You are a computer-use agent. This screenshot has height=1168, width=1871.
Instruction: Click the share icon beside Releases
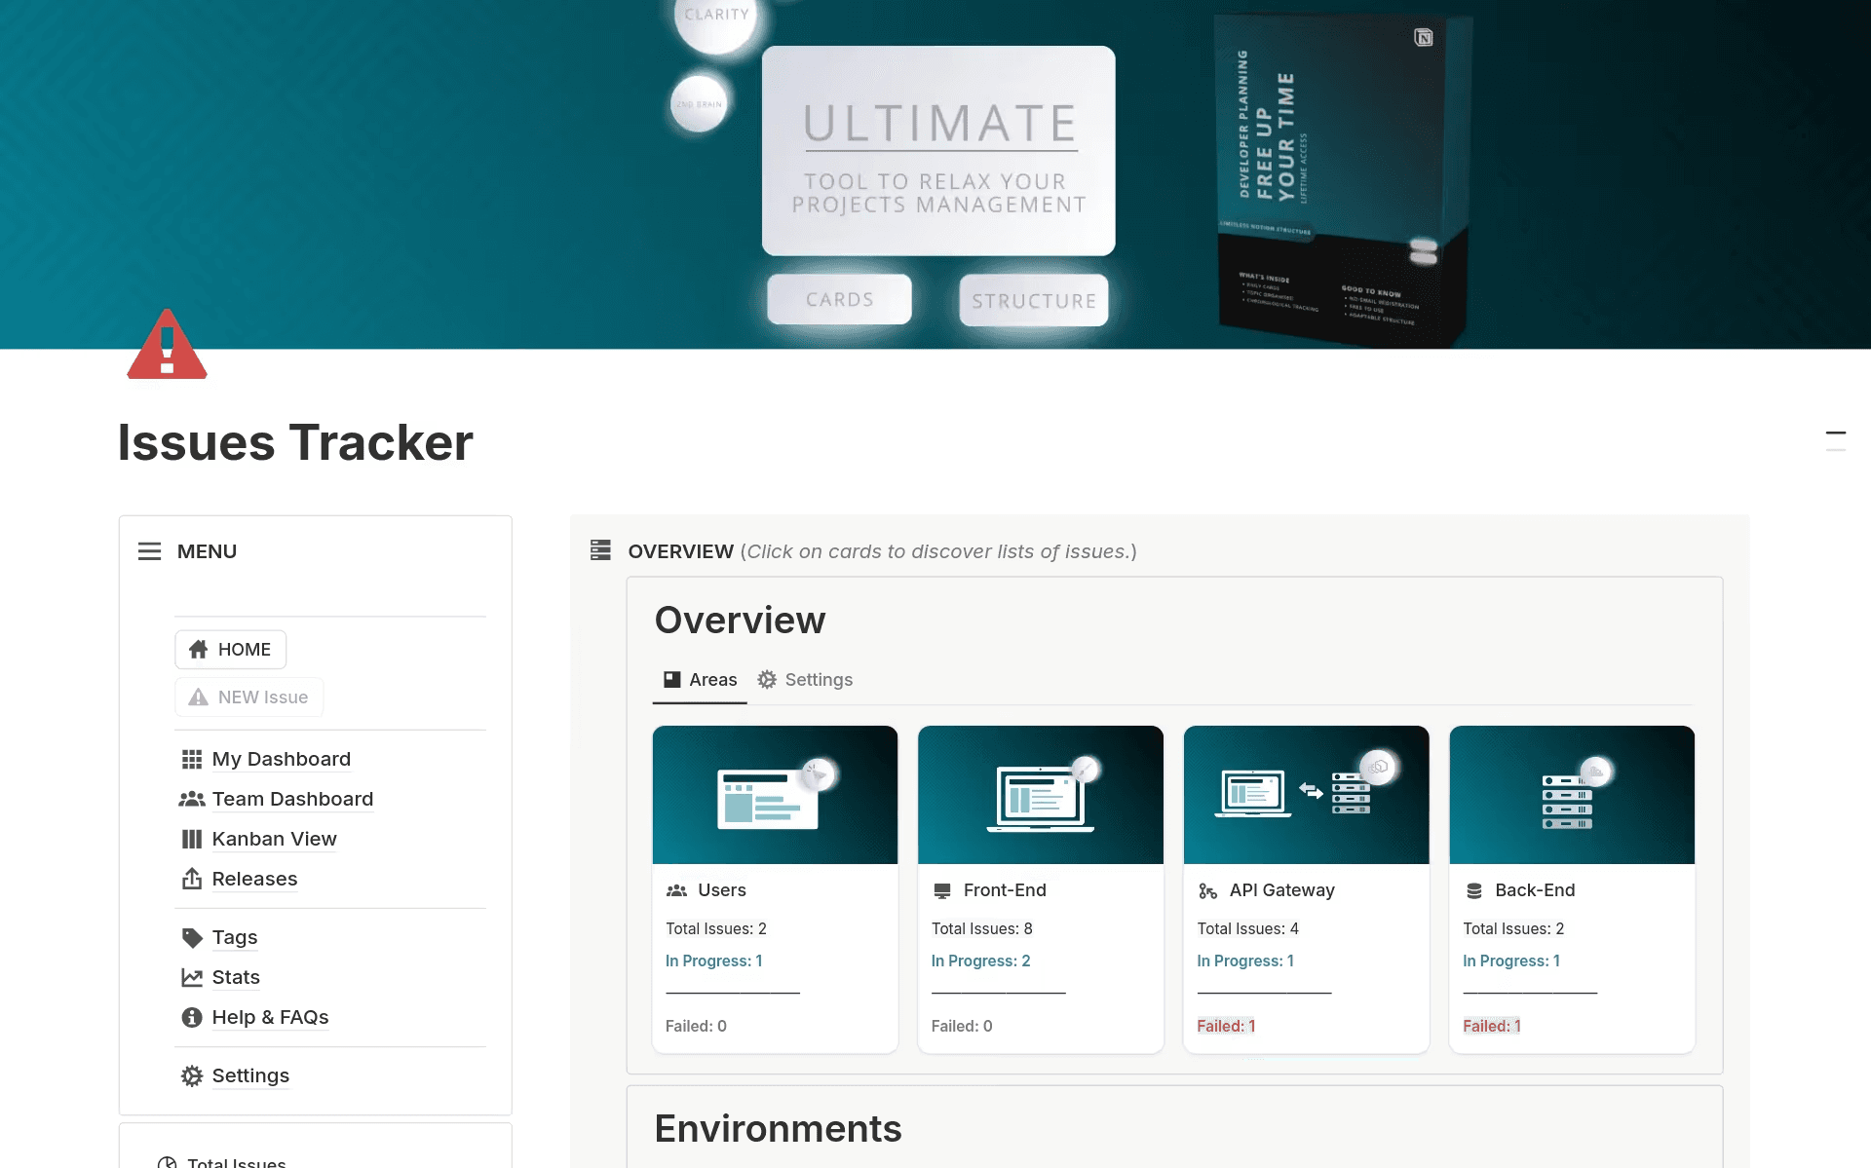click(192, 879)
